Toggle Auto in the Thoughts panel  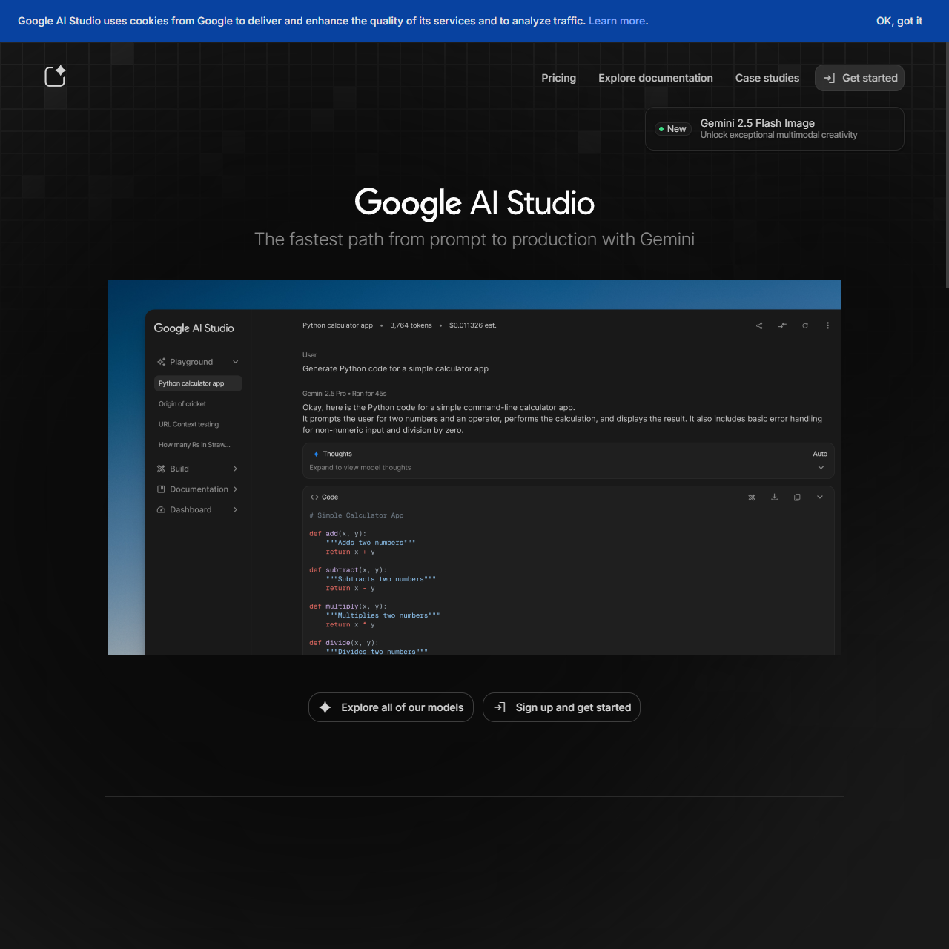(820, 453)
